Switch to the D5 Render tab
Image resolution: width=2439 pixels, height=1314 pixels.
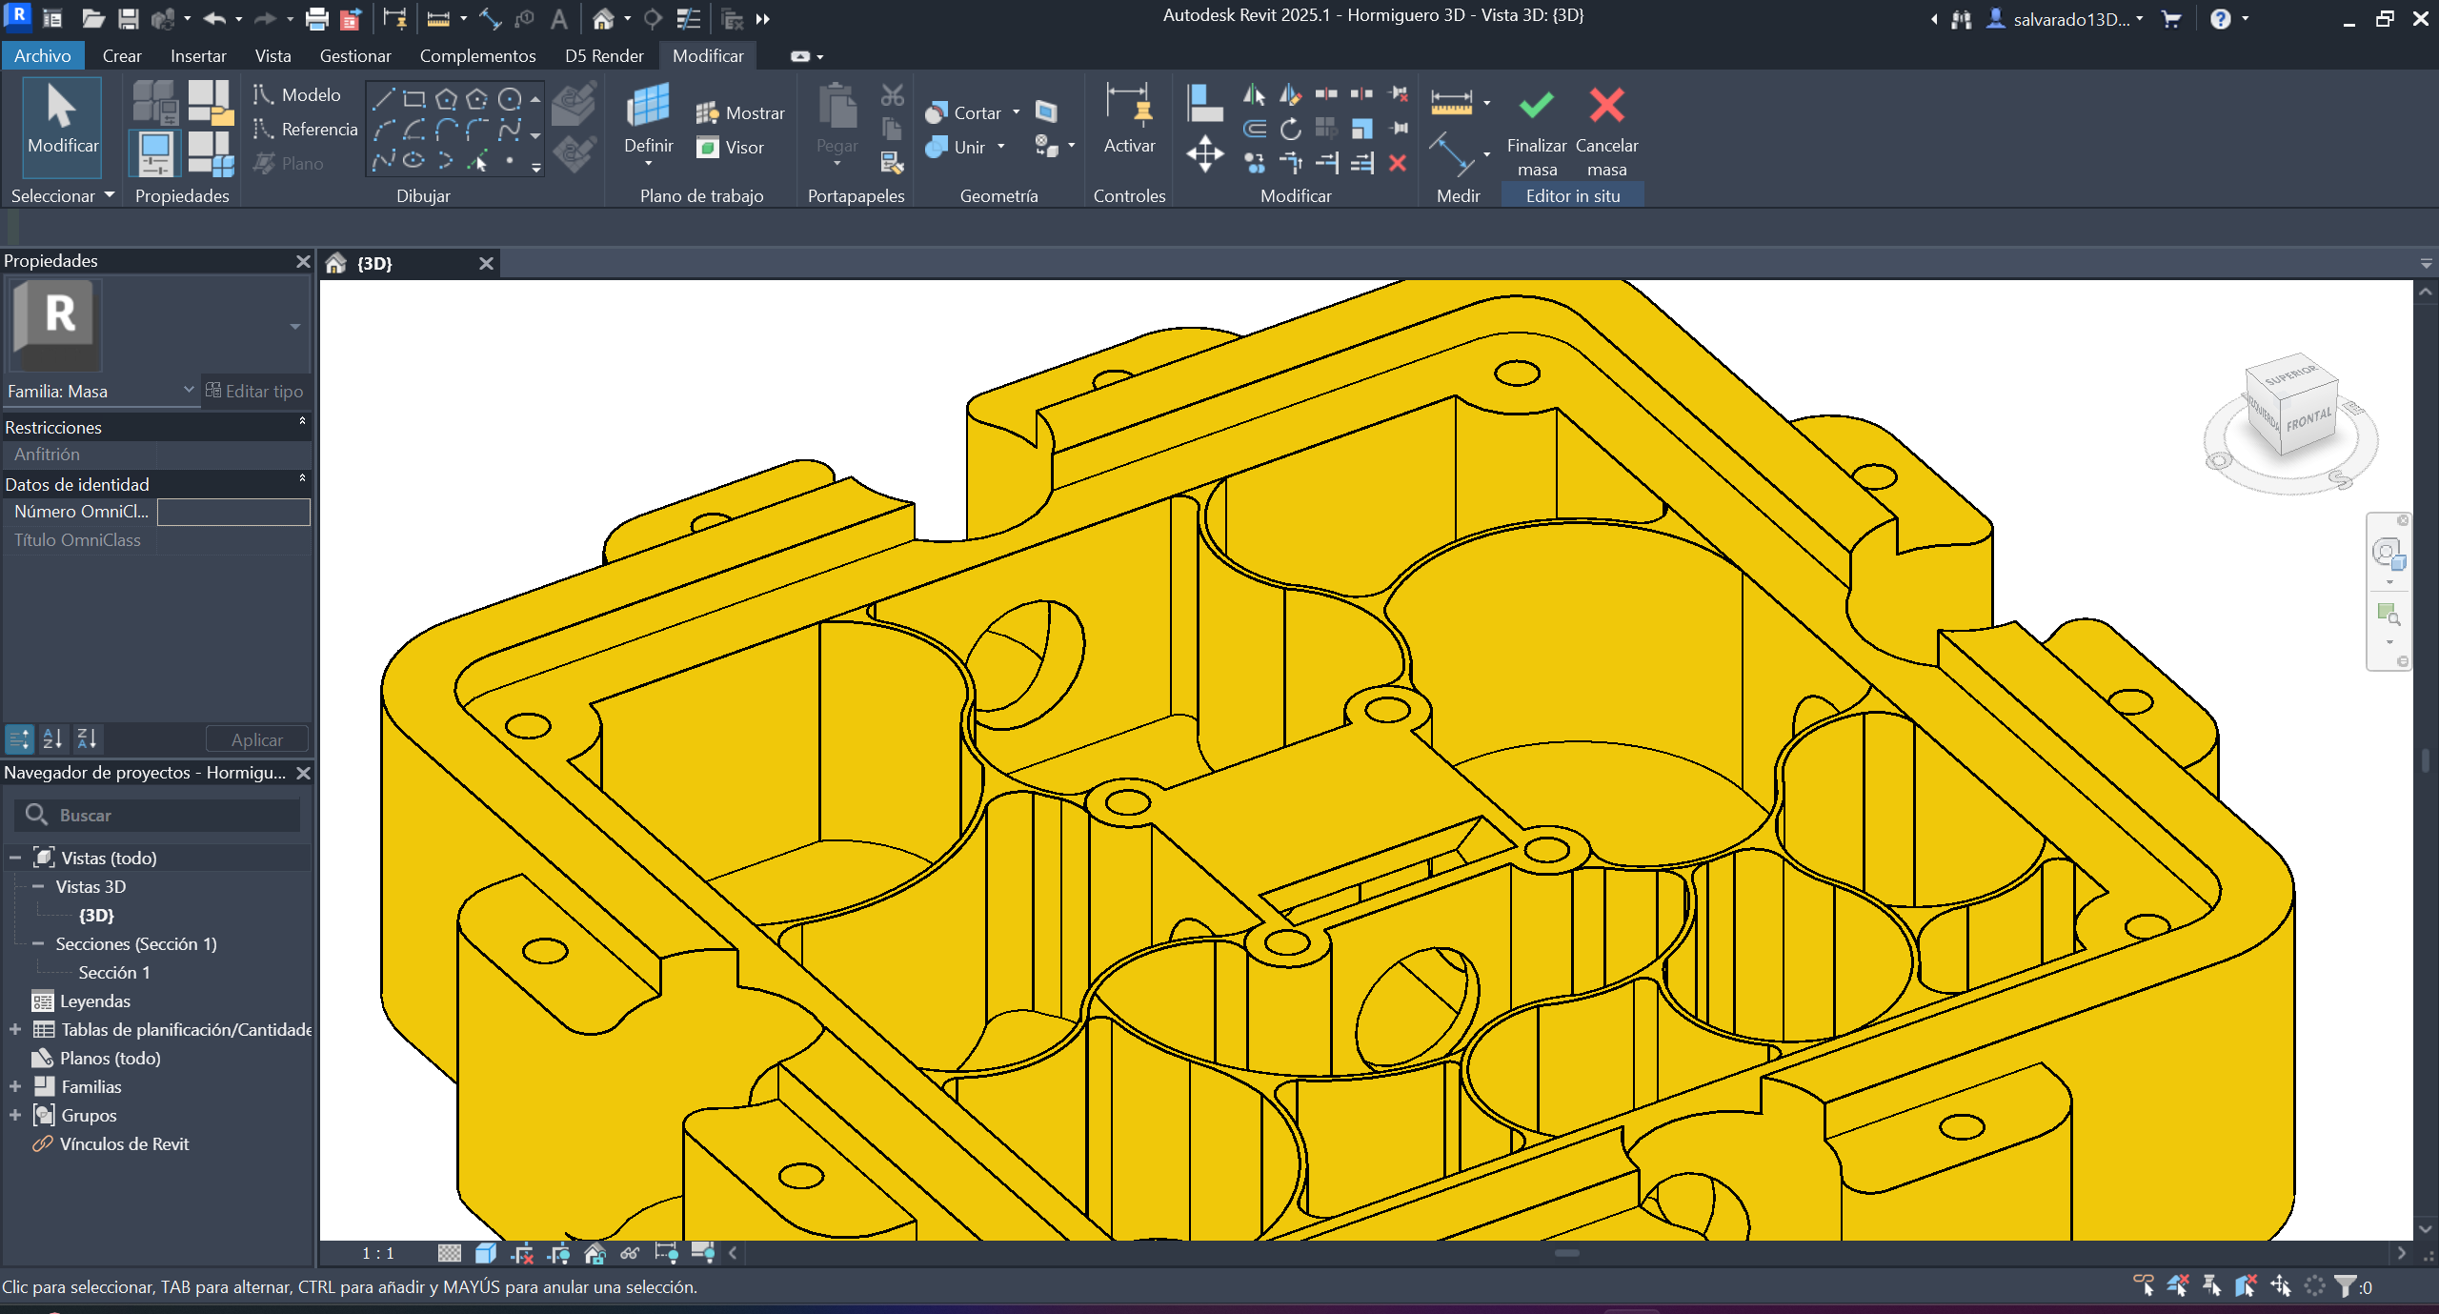tap(604, 55)
